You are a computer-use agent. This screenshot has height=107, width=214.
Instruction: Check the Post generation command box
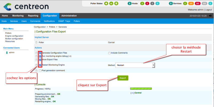tap(40, 71)
